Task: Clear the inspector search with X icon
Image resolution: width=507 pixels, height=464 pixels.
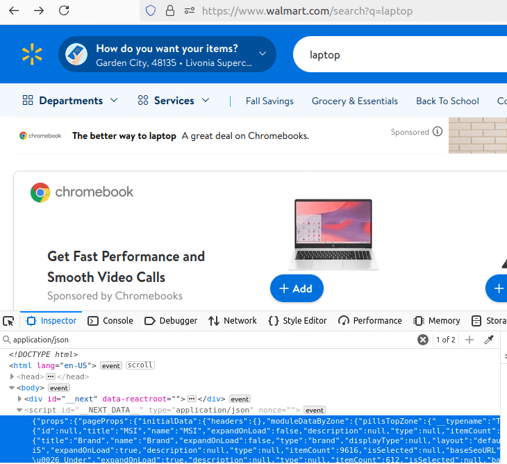Action: pyautogui.click(x=422, y=340)
